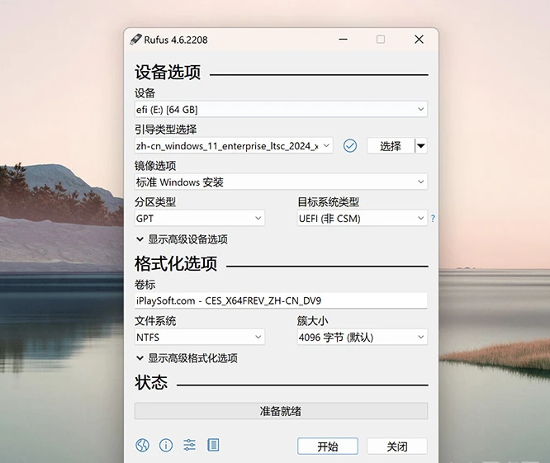Viewport: 550px width, 463px height.
Task: Click the 镜像选项 label
Action: point(155,165)
